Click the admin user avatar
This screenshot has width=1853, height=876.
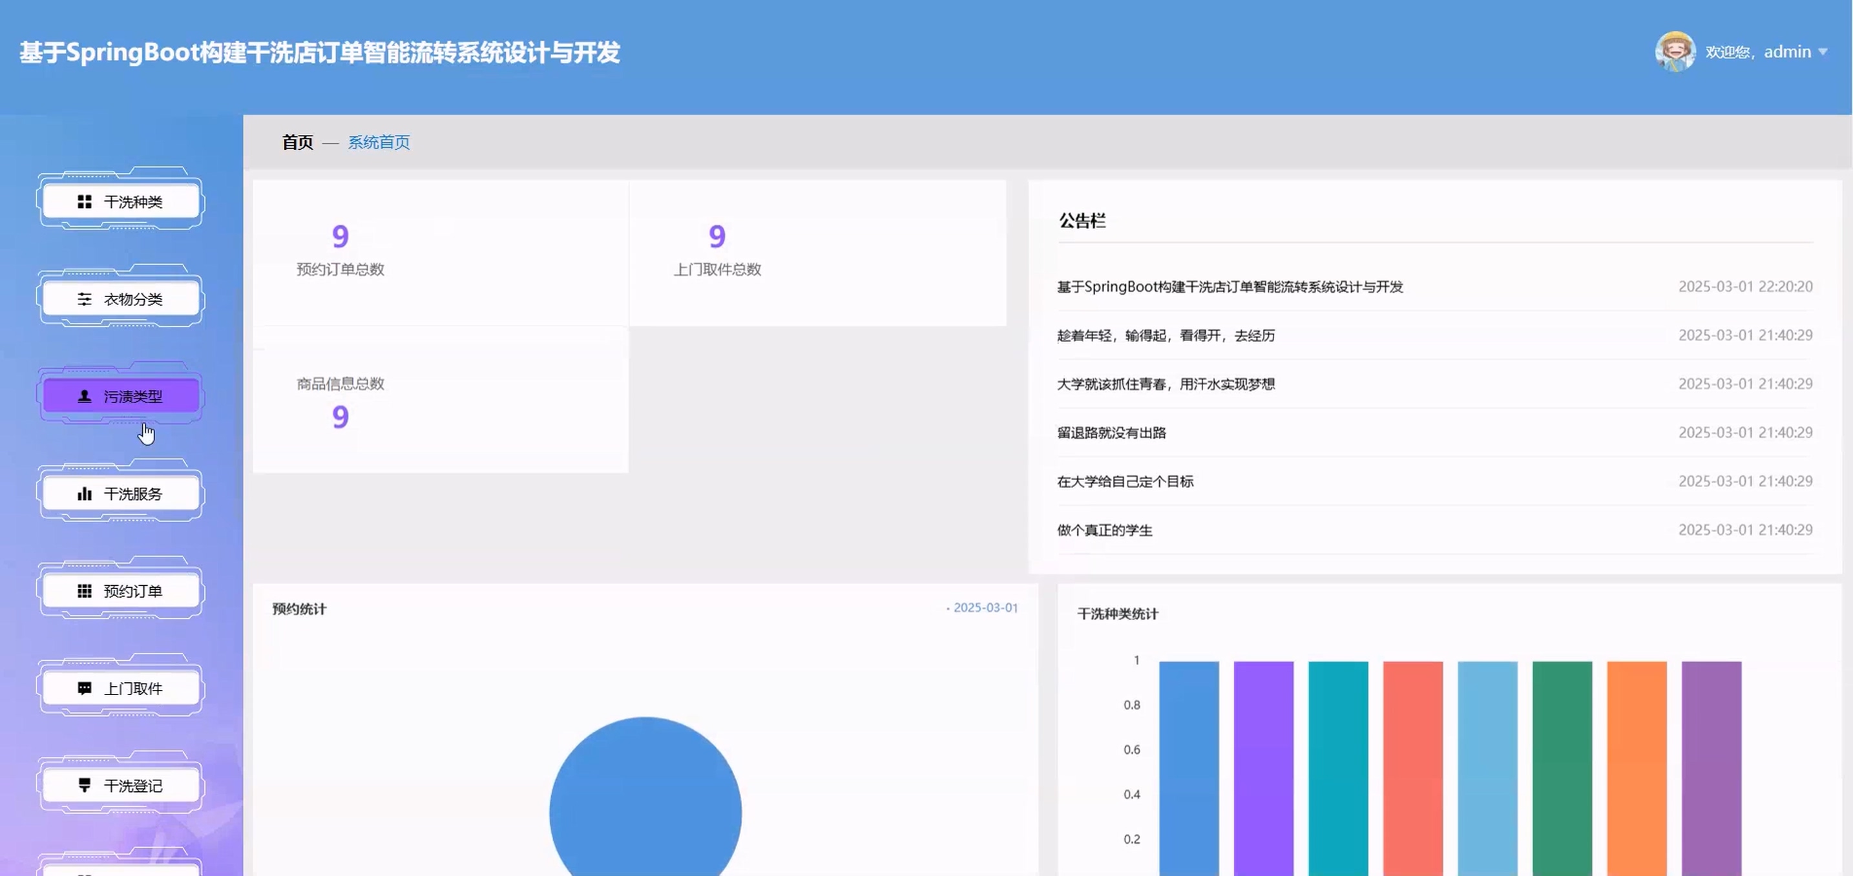[1675, 52]
